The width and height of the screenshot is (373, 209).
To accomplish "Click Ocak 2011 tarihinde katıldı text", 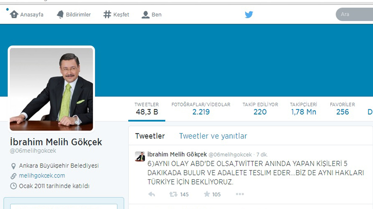I will click(54, 186).
